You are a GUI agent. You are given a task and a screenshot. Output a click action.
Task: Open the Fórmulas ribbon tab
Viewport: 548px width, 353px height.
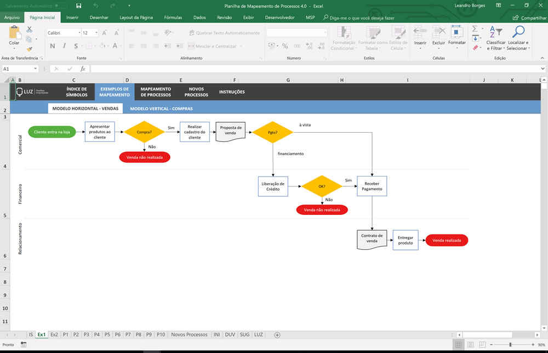pyautogui.click(x=173, y=18)
